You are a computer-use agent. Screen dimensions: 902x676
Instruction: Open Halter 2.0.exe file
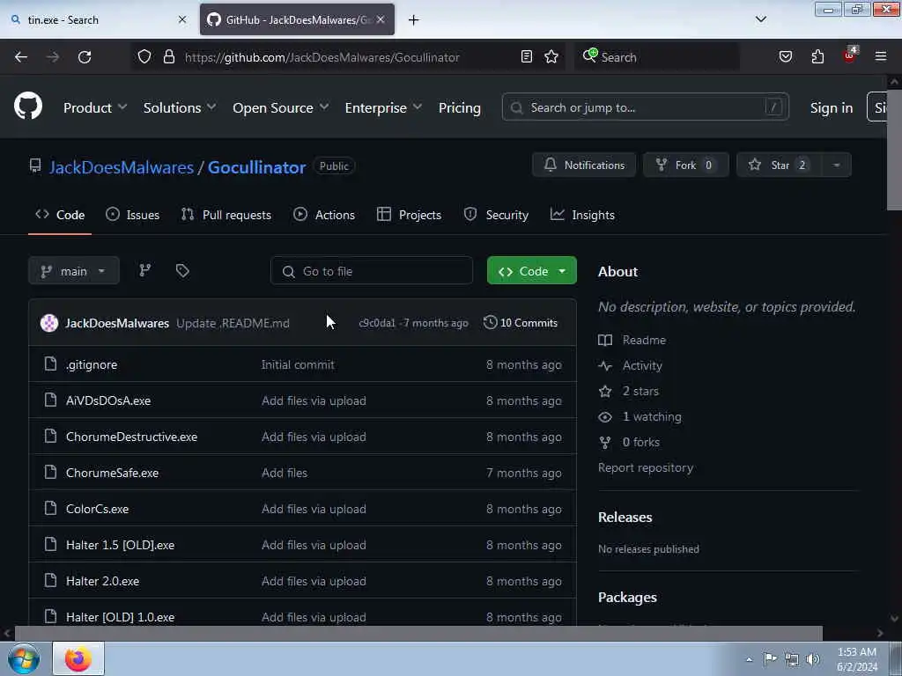click(102, 581)
